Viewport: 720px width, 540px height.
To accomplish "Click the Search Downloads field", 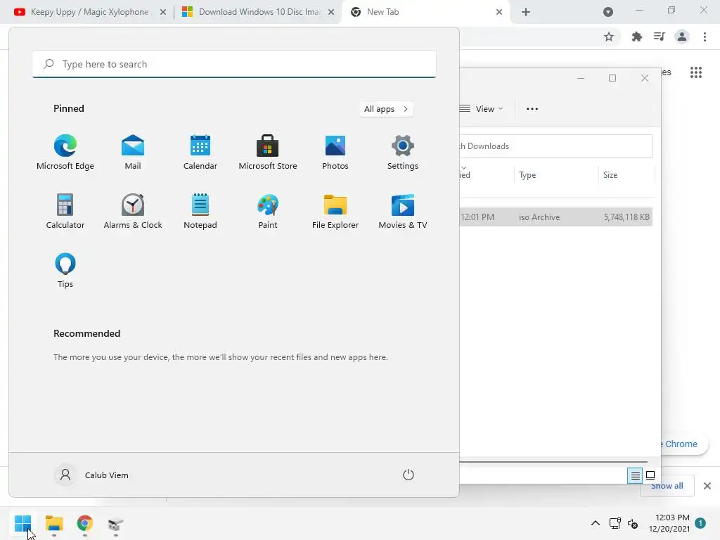I will click(555, 146).
